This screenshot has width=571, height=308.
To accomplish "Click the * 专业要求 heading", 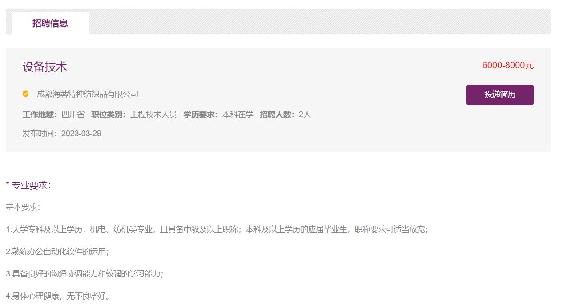I will (28, 185).
